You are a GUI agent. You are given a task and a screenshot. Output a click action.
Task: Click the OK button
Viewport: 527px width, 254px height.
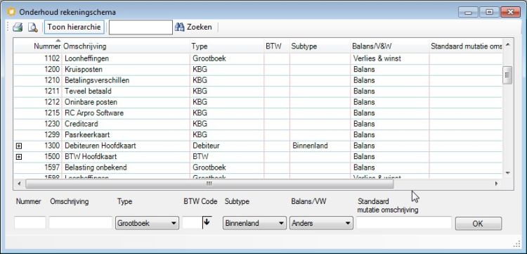(479, 224)
